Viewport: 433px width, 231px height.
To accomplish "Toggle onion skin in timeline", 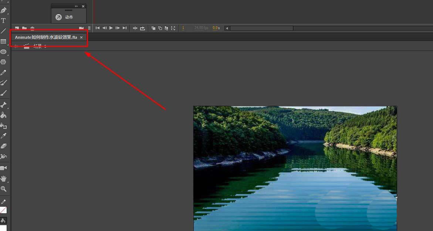I will tap(153, 28).
